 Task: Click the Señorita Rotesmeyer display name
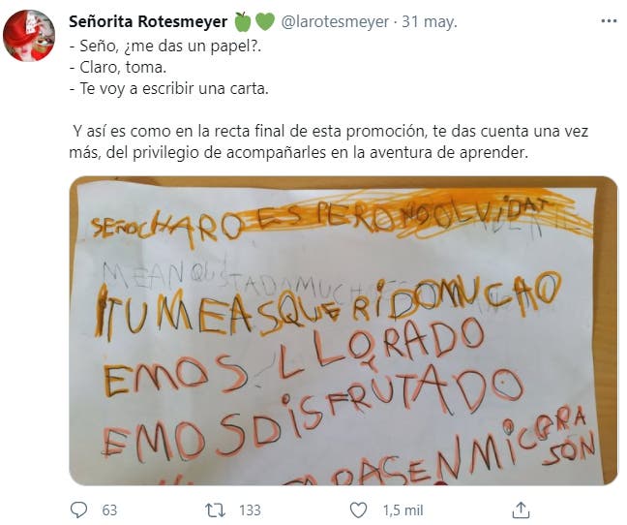pyautogui.click(x=148, y=21)
